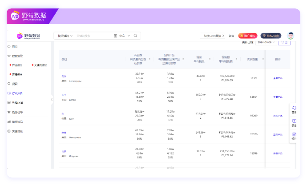
Task: Open 行业分析 in the sidebar
Action: coord(17,93)
